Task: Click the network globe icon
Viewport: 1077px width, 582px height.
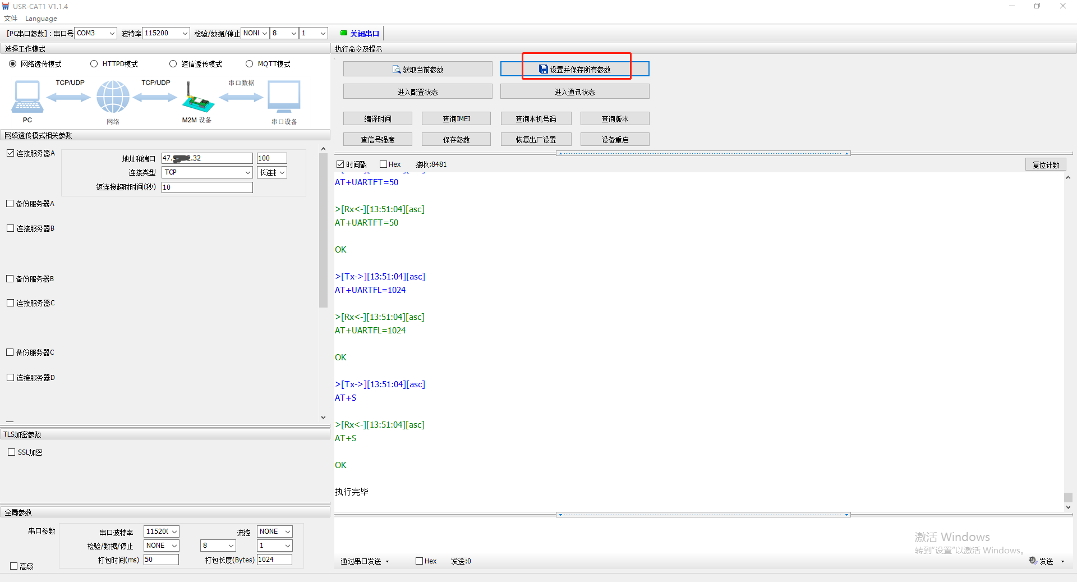Action: [113, 97]
